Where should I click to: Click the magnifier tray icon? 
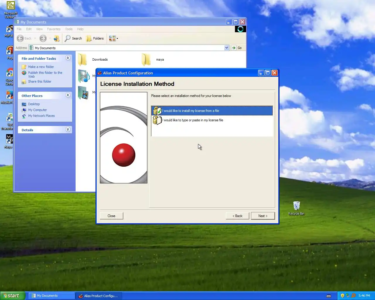353,296
